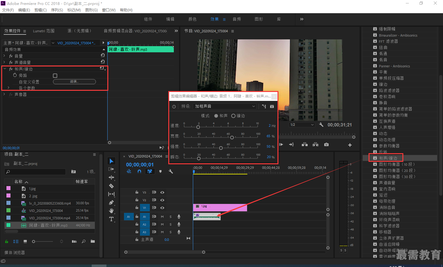Viewport: 443px width, 267px height.
Task: Click Extract button in program monitor
Action: [315, 145]
